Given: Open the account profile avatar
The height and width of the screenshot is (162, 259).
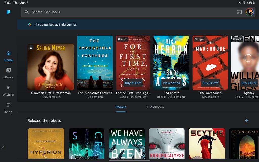Looking at the screenshot, I should coord(249,12).
